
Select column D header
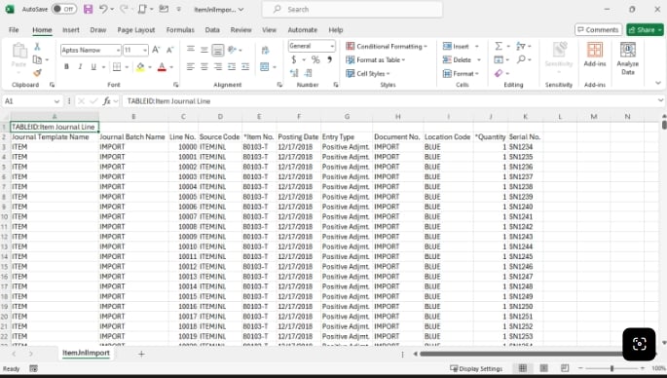(x=220, y=117)
